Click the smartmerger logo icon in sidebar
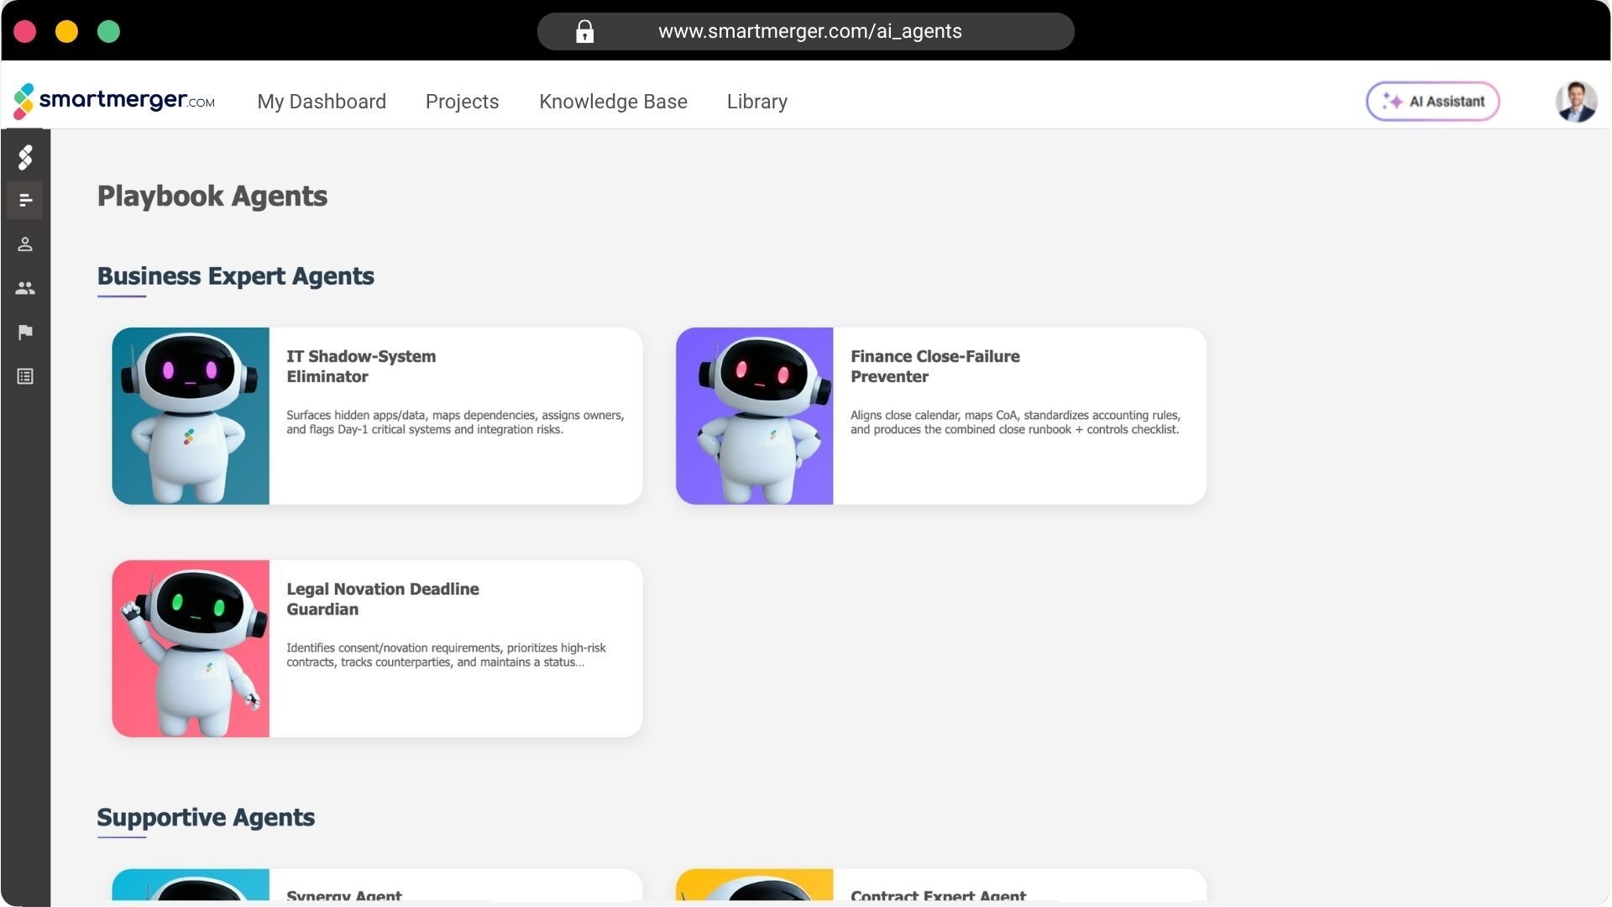Image resolution: width=1612 pixels, height=907 pixels. [25, 157]
